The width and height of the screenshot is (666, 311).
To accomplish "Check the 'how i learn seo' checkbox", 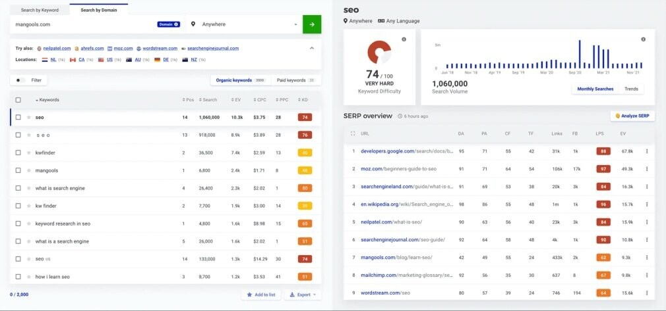I will pos(18,277).
